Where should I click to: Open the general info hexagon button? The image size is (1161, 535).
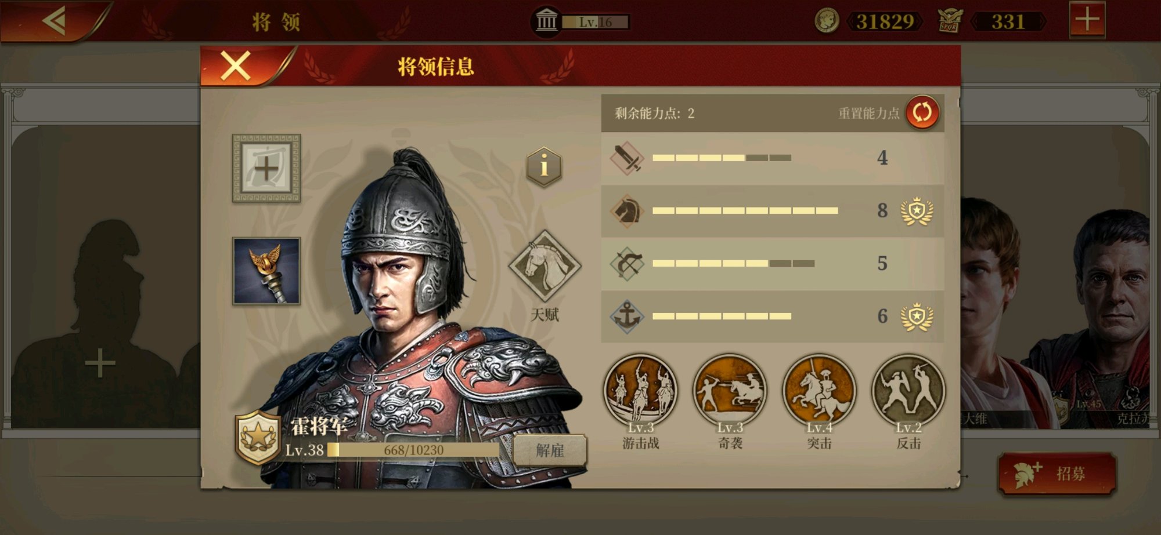click(x=544, y=167)
